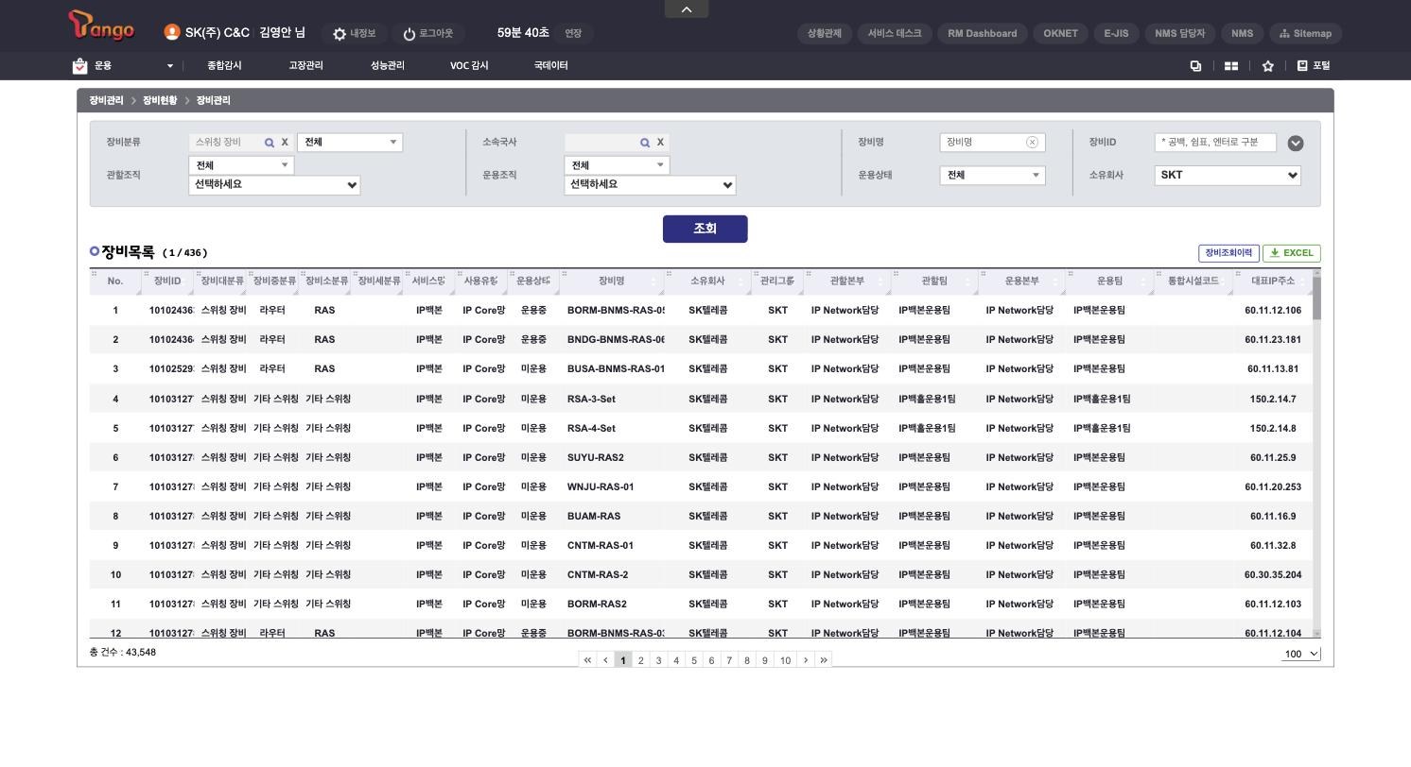Click 장비조회이력 button
The image size is (1411, 767).
[x=1228, y=253]
